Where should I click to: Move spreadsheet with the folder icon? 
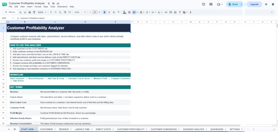pyautogui.click(x=54, y=3)
